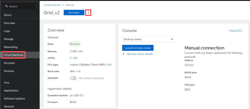
Task: Click the emulated machine value pc-q35-5.2
Action: coord(77,95)
